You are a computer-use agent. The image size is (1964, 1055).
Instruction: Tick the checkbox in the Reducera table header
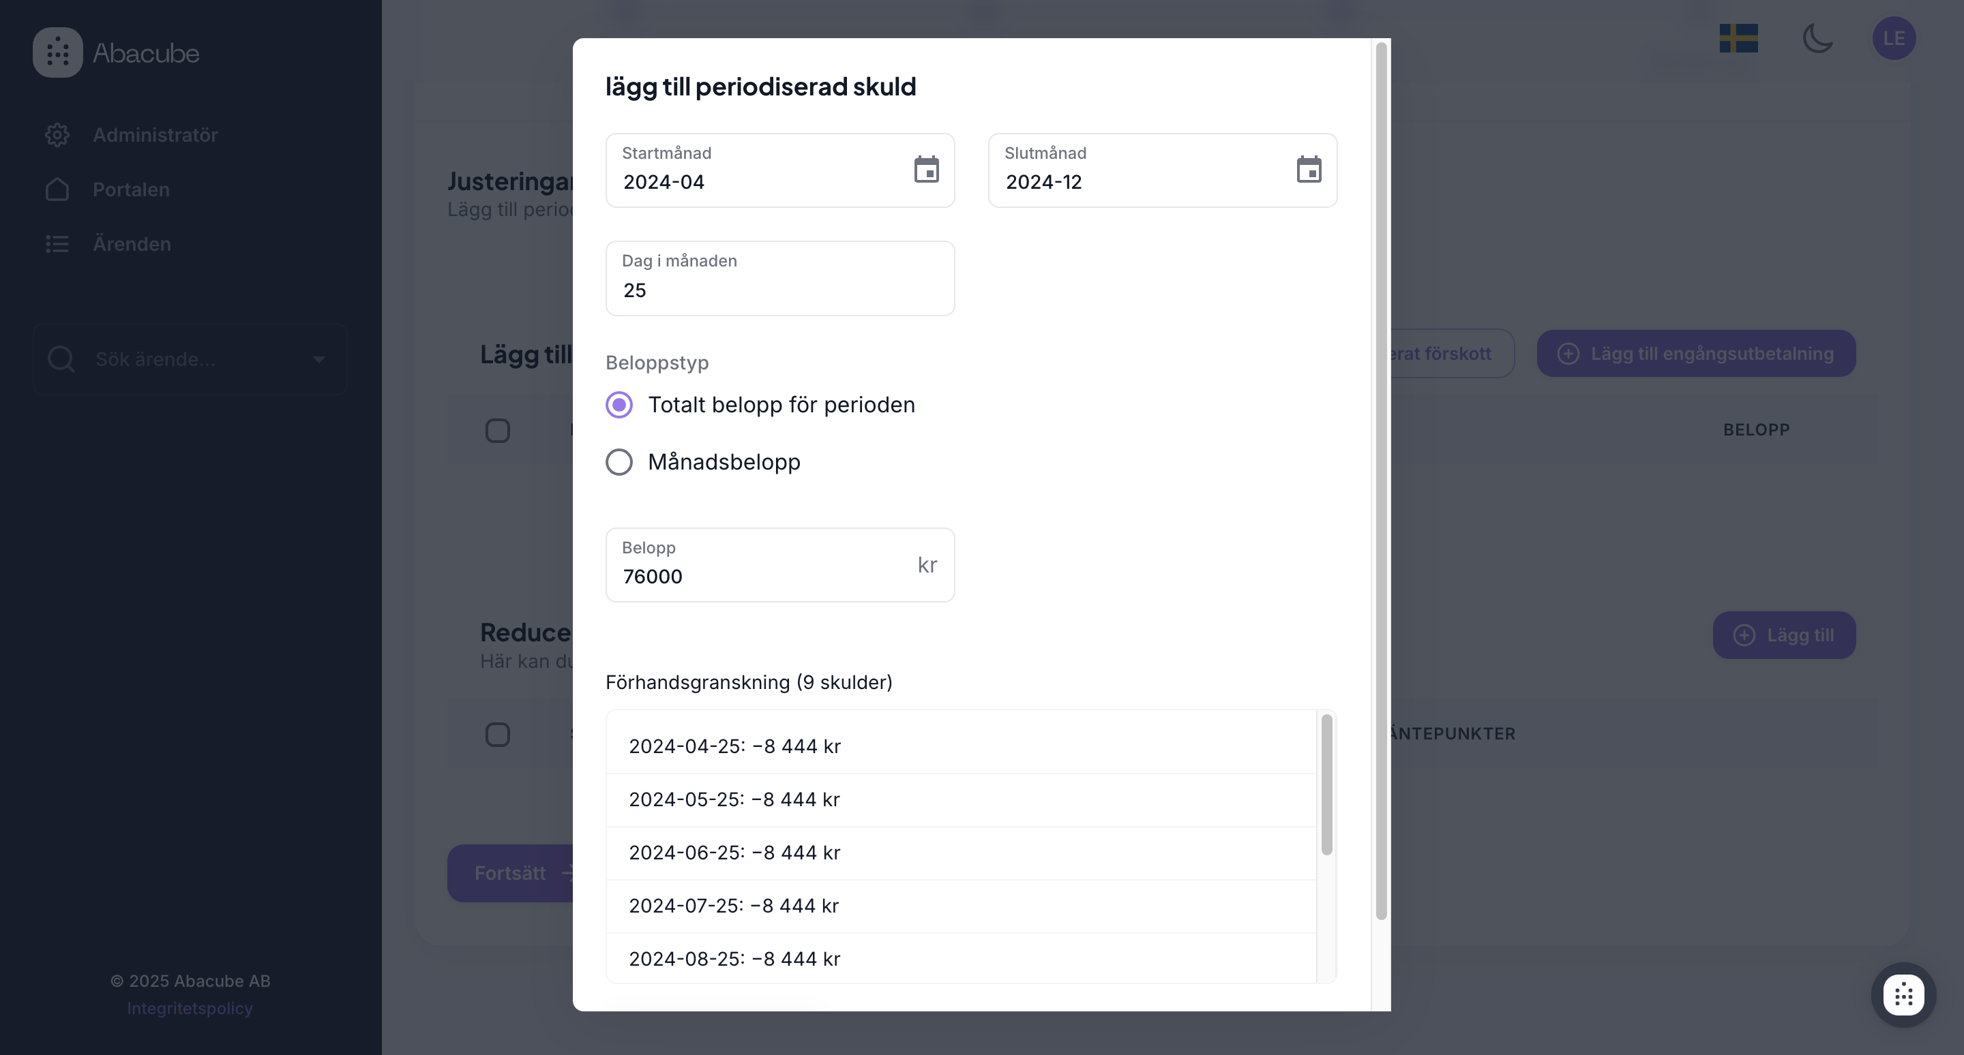(498, 734)
